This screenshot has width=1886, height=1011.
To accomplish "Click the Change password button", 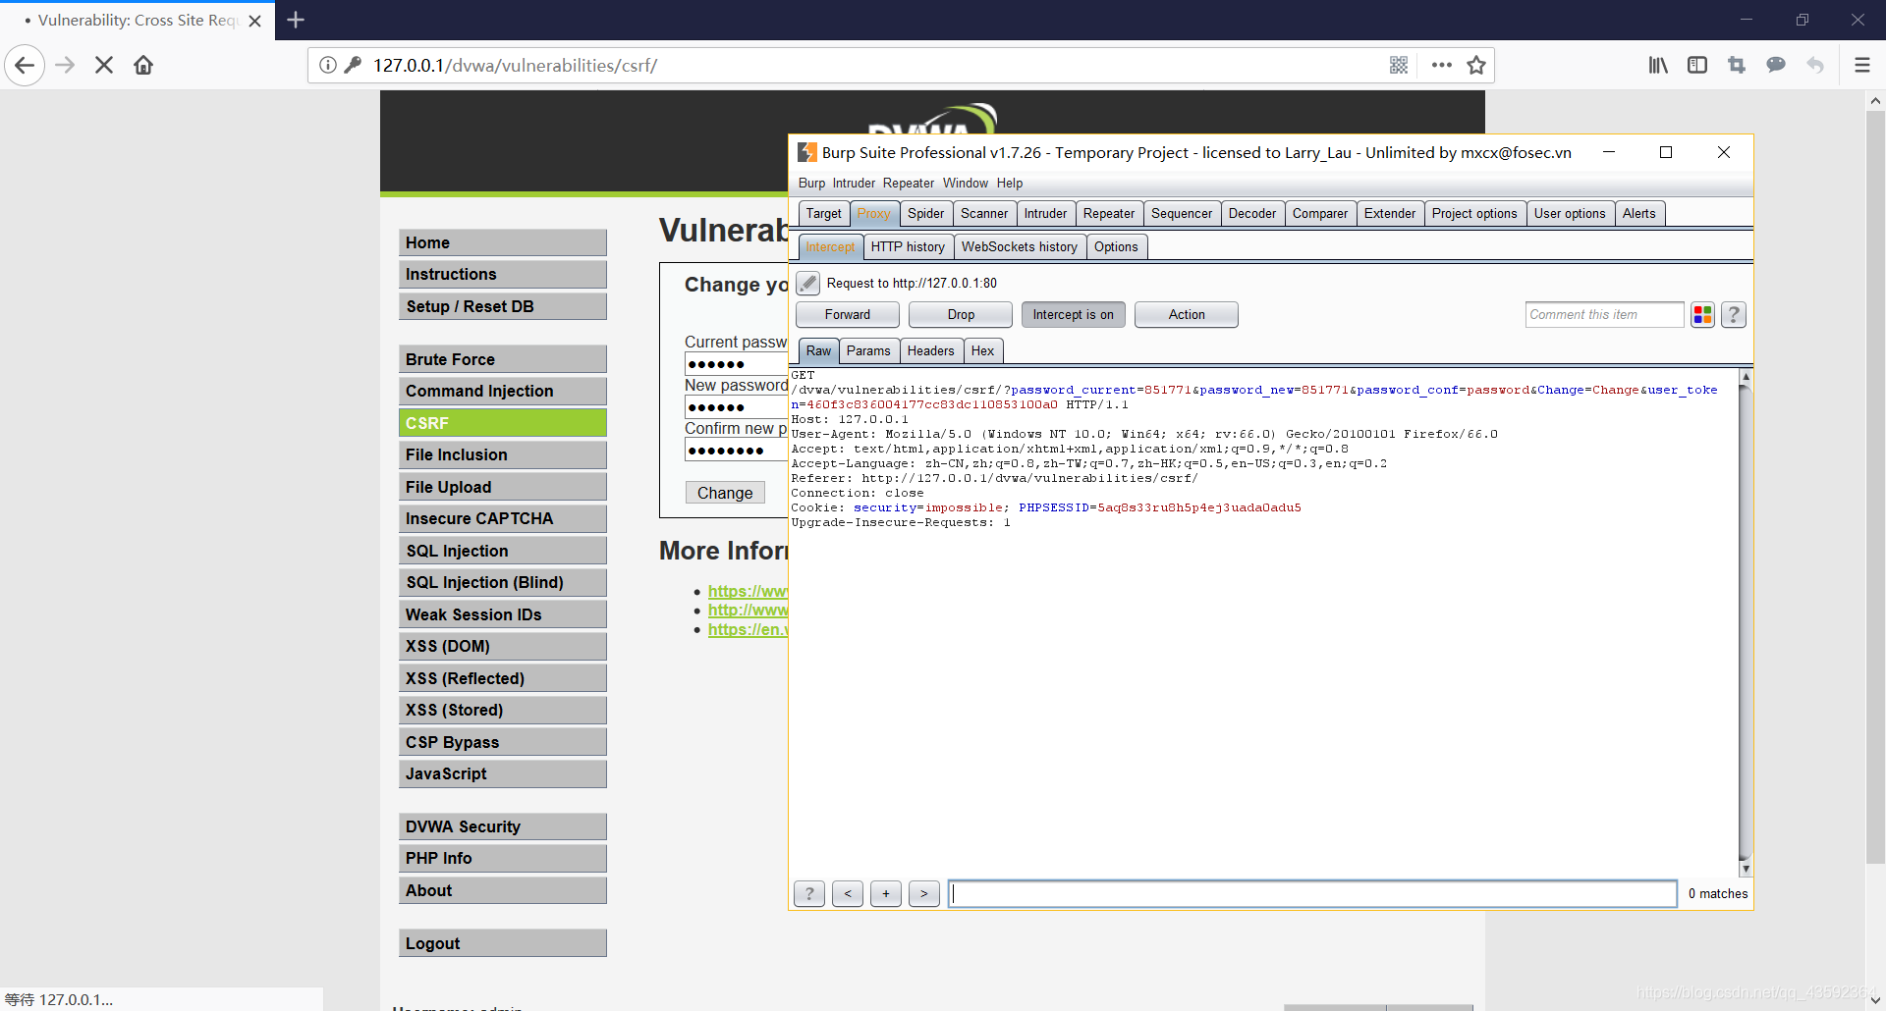I will coord(725,493).
